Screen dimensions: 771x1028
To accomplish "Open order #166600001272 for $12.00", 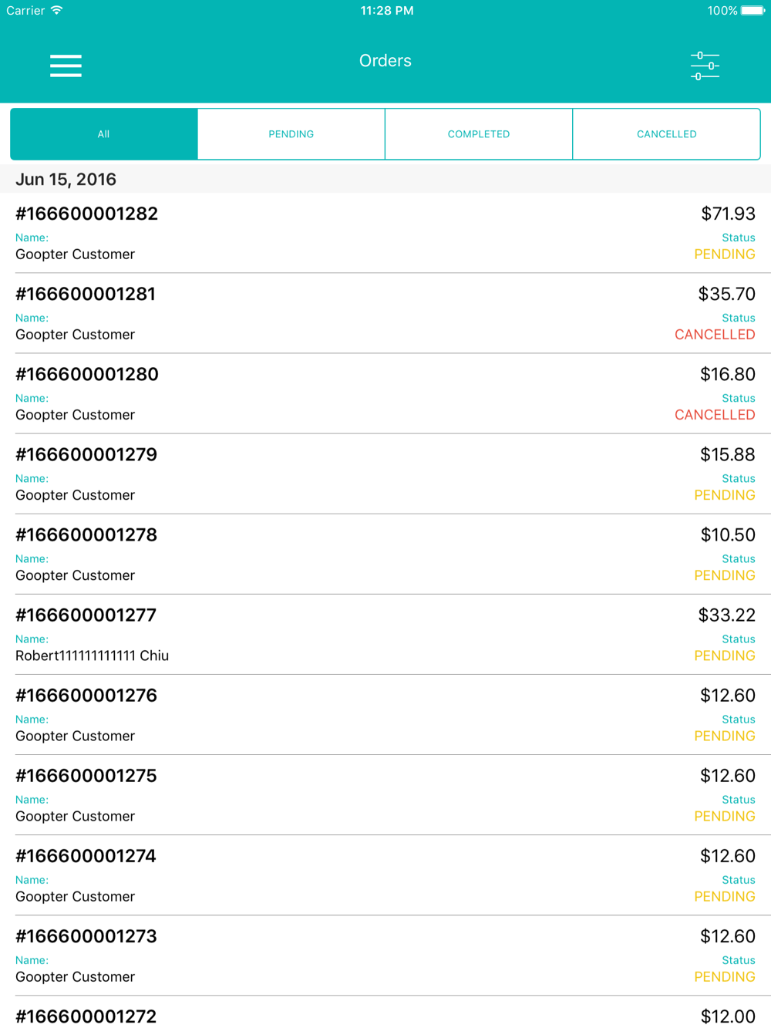I will 385,1013.
